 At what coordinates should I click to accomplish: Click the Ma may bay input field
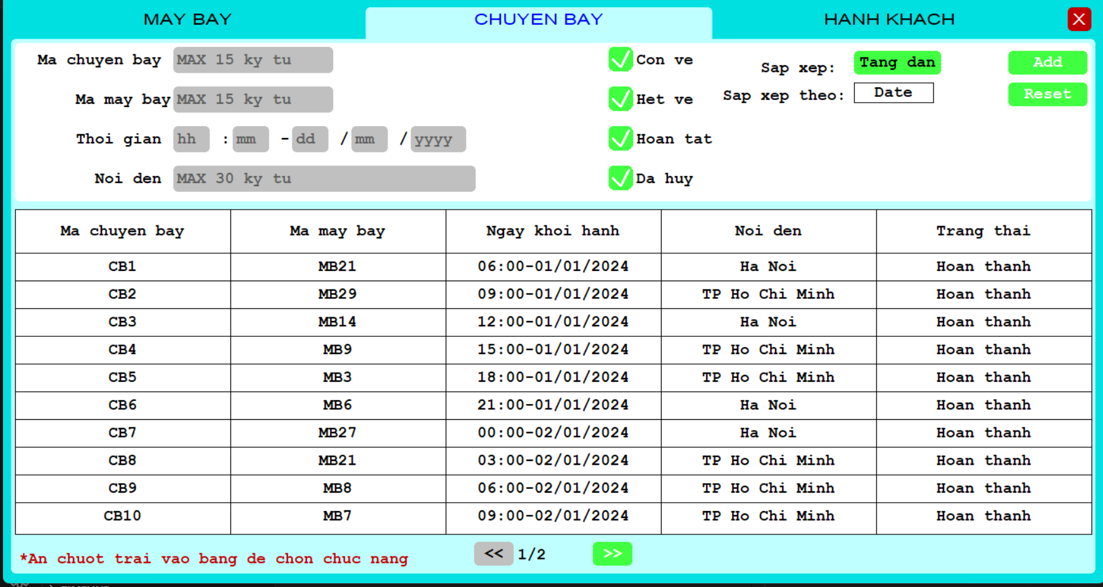[253, 99]
